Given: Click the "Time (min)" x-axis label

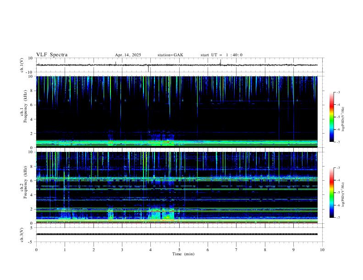Looking at the screenshot, I should click(183, 254).
